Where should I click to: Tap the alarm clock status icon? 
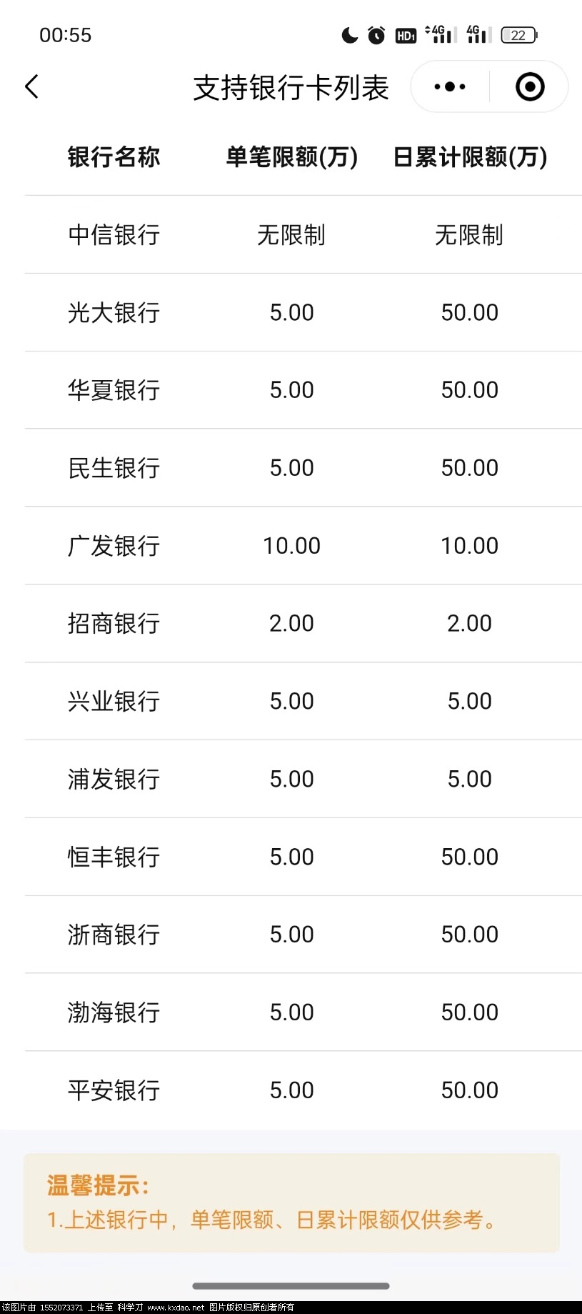[376, 35]
